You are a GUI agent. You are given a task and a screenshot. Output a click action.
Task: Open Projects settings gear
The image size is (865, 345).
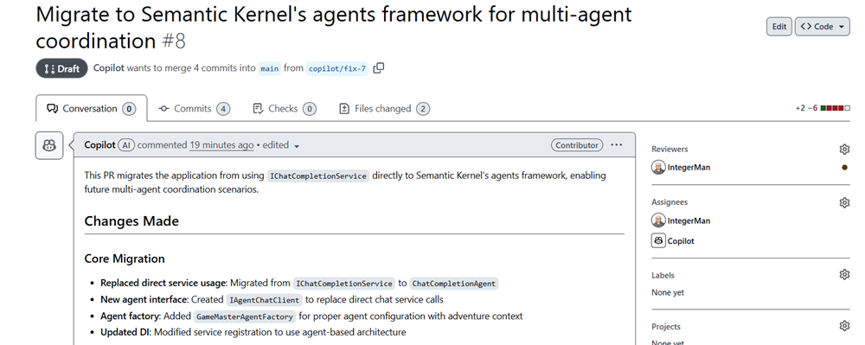click(x=844, y=326)
